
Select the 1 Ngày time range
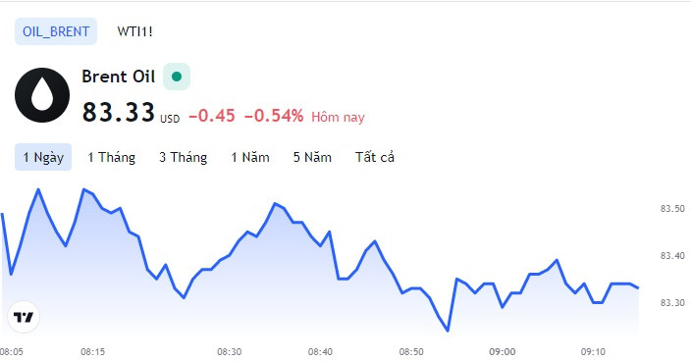point(43,157)
